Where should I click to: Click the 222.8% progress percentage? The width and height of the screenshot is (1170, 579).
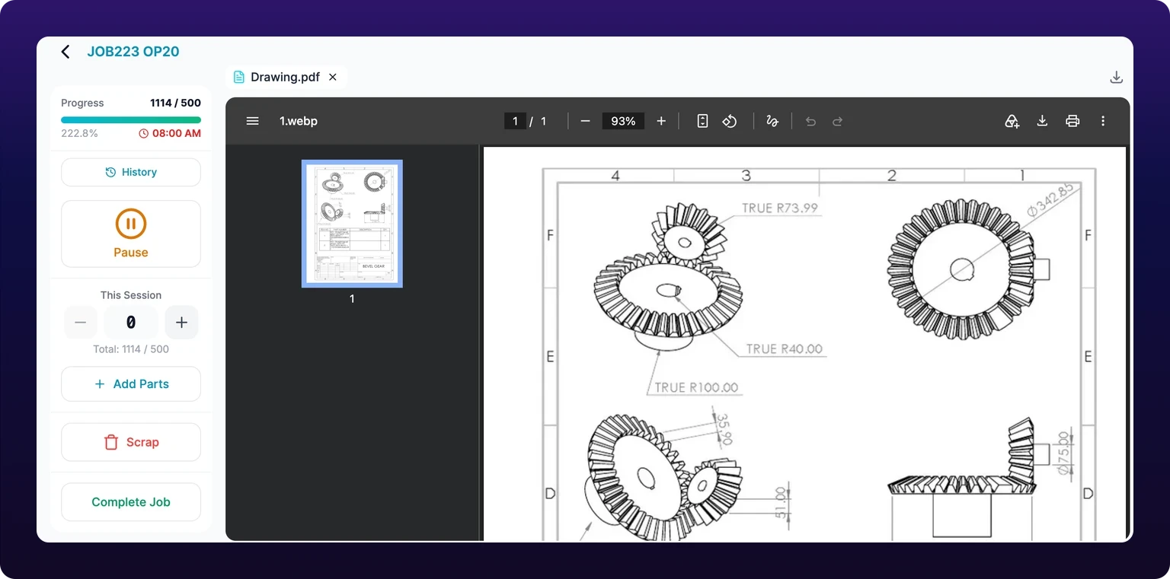(79, 133)
